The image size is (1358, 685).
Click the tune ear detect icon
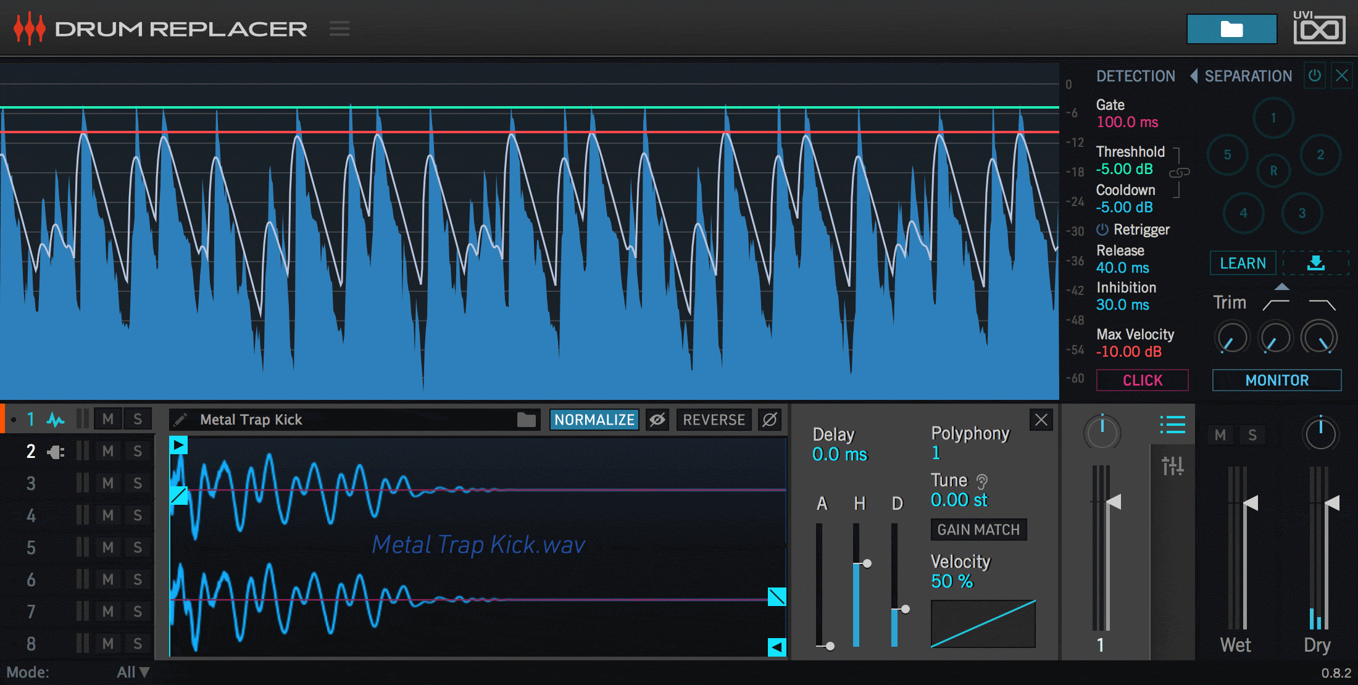click(x=982, y=481)
